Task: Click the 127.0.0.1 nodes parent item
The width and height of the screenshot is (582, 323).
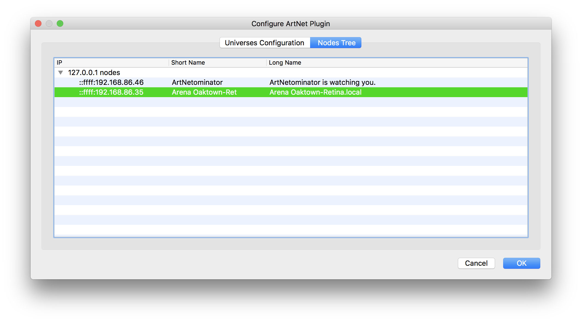Action: click(x=94, y=73)
